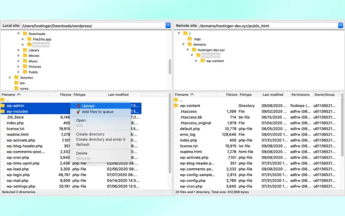345x216 pixels.
Task: Sort the remote list by Permissions
Action: coord(301,95)
